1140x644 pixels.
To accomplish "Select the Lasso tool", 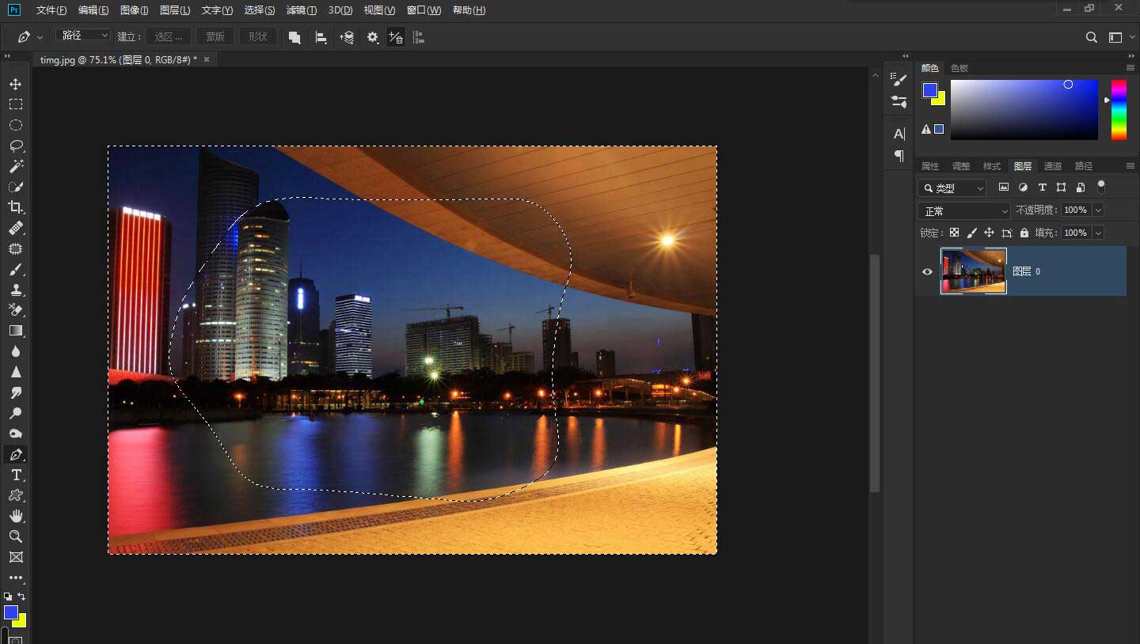I will [x=15, y=146].
